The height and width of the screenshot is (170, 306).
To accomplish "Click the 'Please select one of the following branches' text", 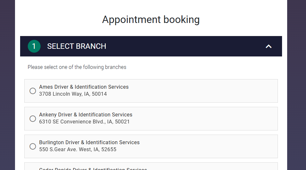I will pos(77,67).
